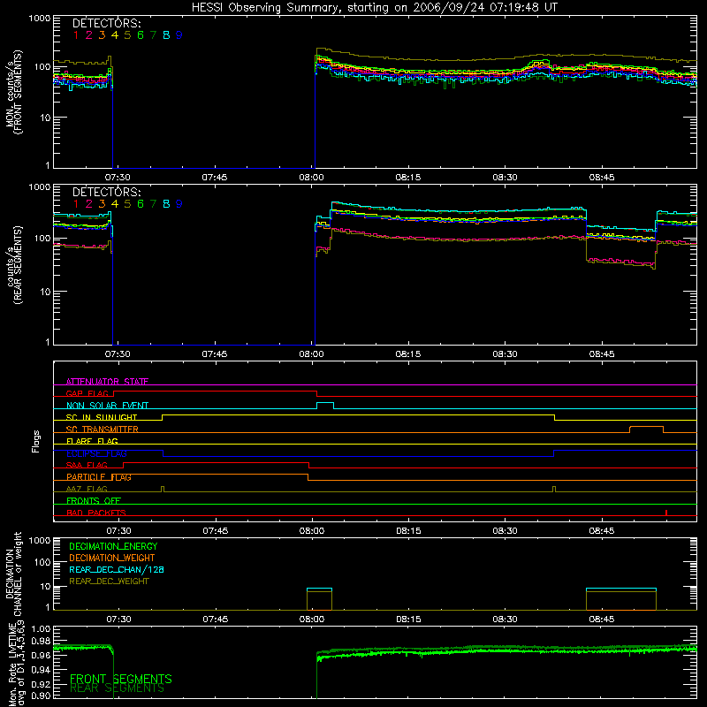Click the HESSI Observing Summary plot title
The width and height of the screenshot is (707, 707).
[x=374, y=8]
